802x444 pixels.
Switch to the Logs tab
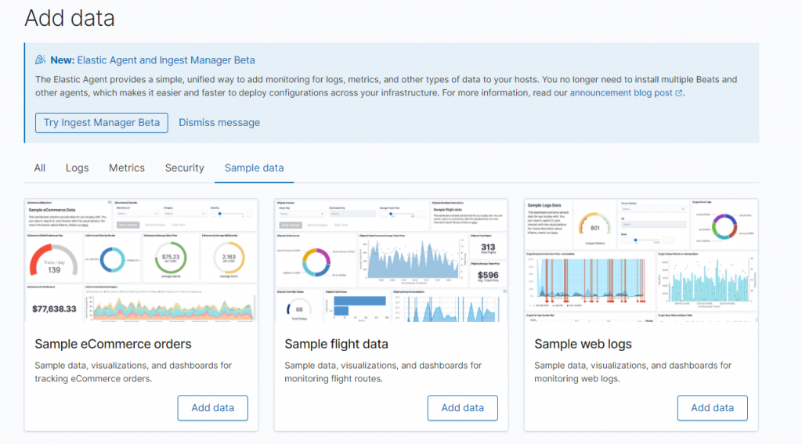tap(78, 168)
